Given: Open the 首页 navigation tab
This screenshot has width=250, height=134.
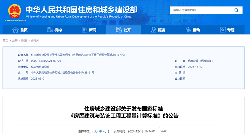Looking at the screenshot, I should tap(20, 30).
